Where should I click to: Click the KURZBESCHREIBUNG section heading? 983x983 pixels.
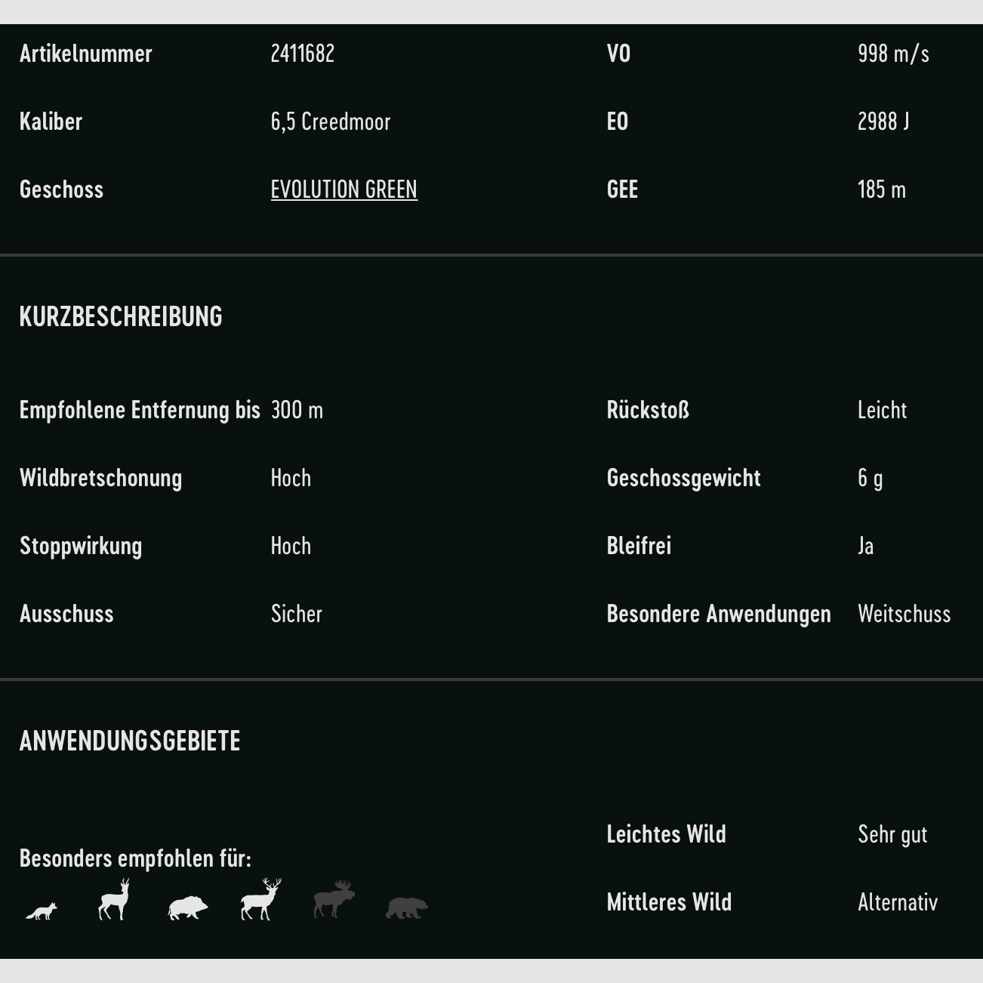[x=121, y=316]
